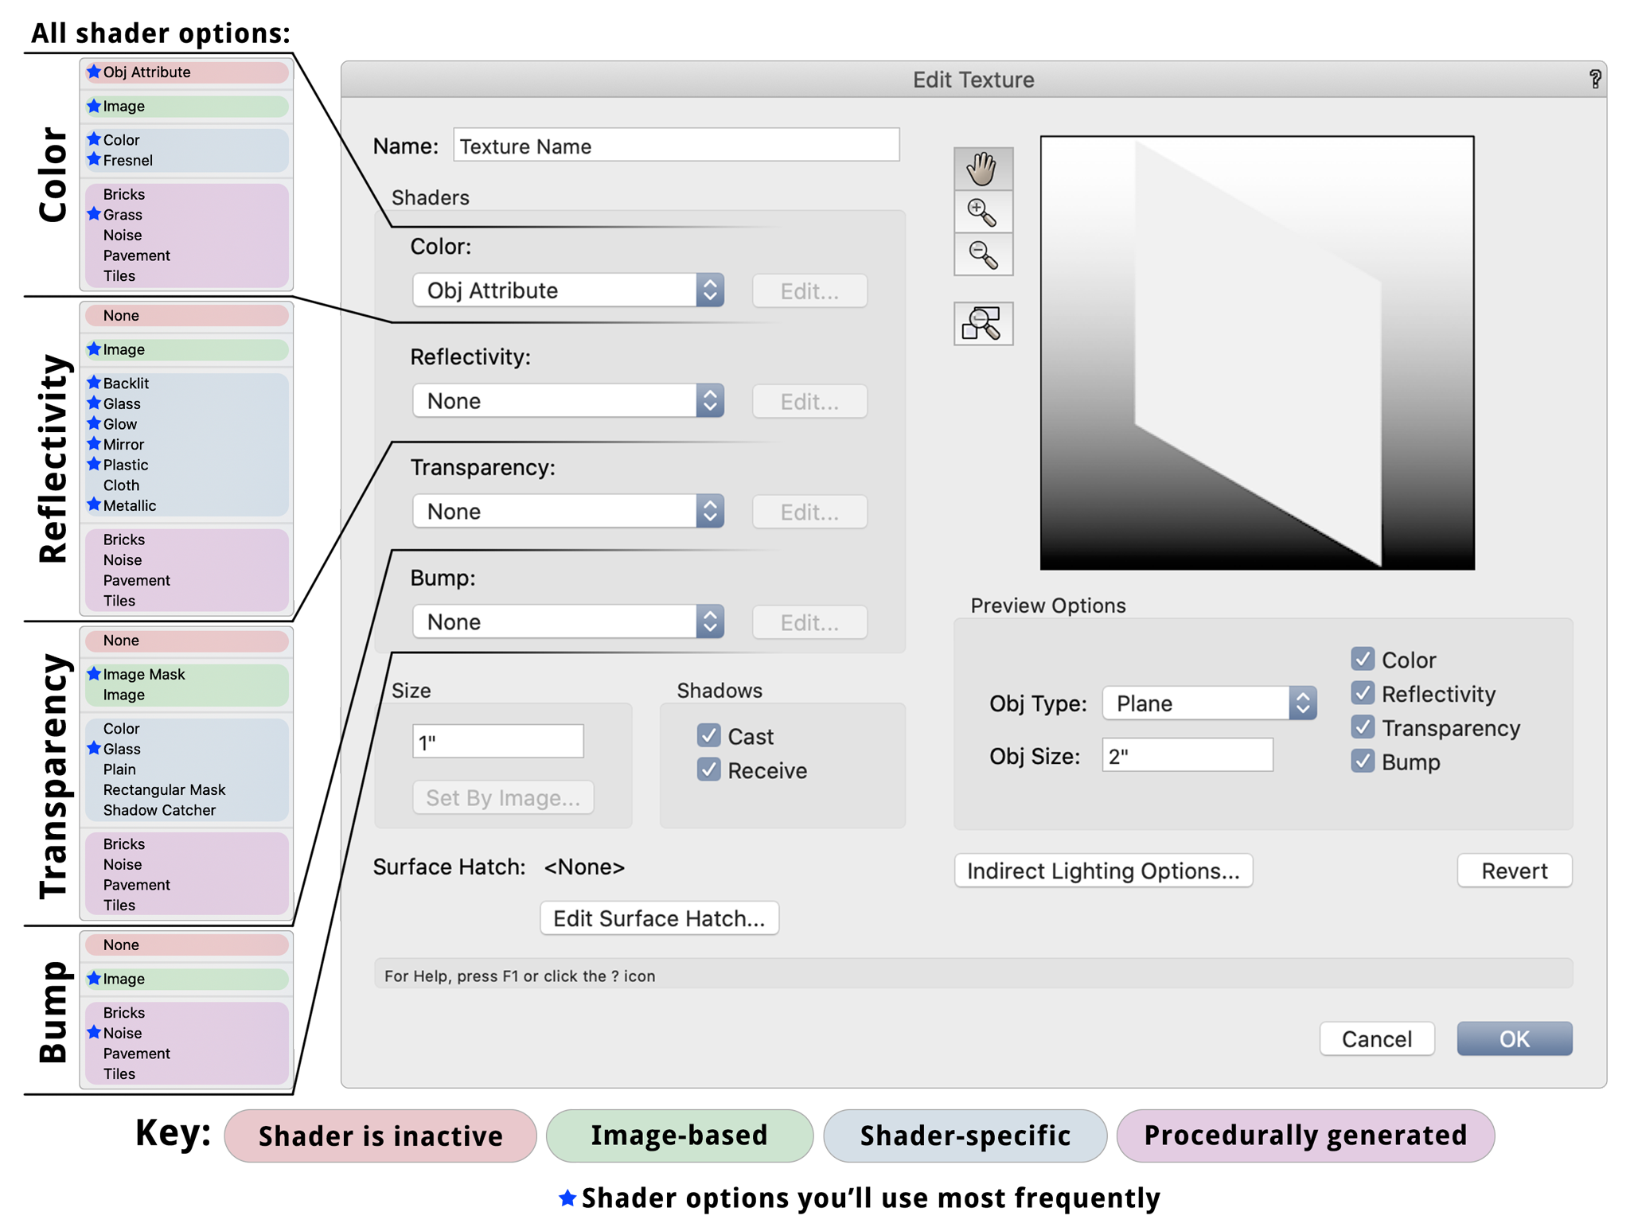Open Indirect Lighting Options
This screenshot has width=1630, height=1231.
click(1103, 871)
